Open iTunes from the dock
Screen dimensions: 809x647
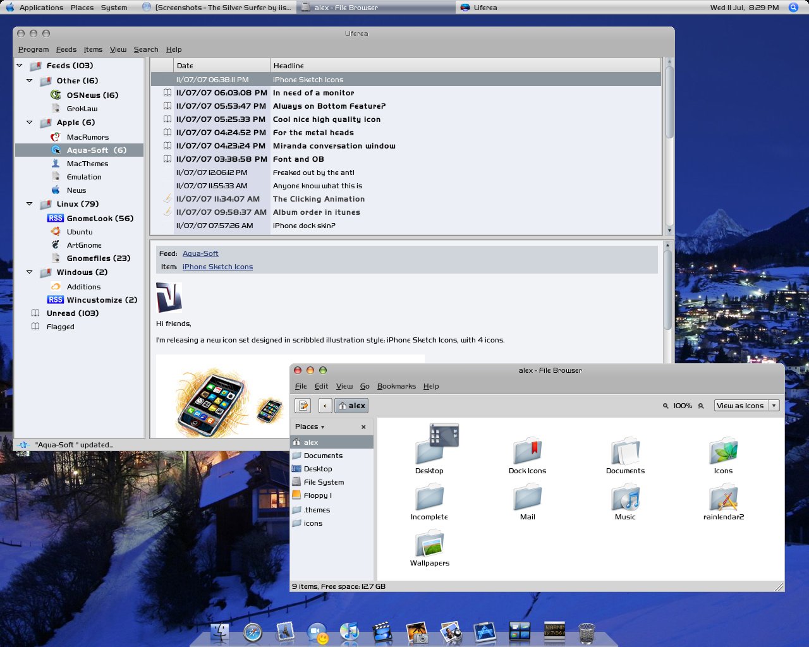[349, 632]
